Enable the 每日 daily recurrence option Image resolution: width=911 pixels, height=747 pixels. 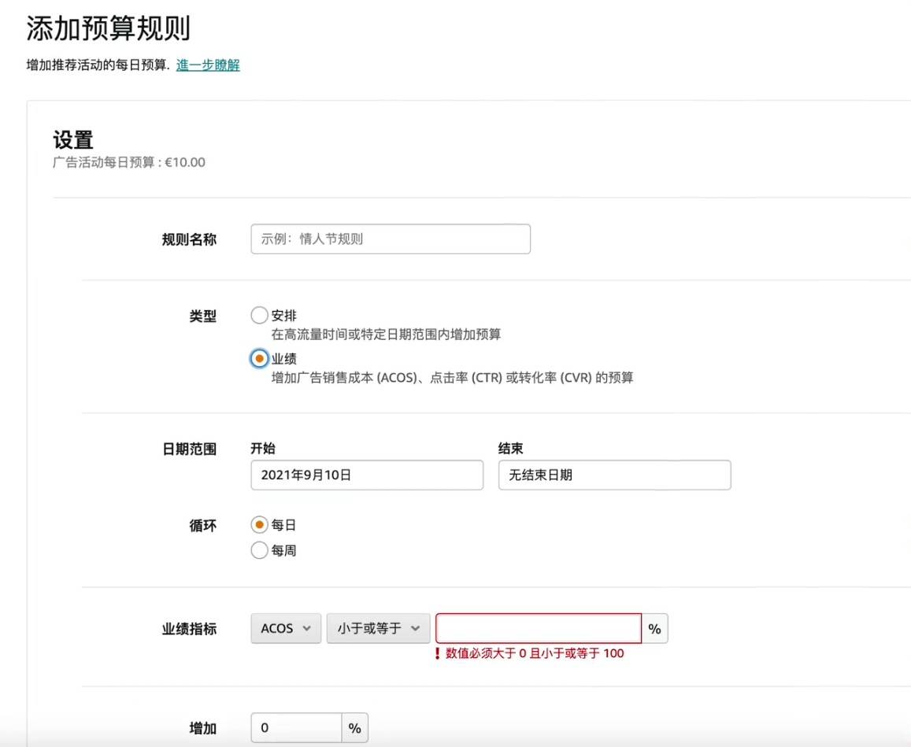tap(259, 524)
